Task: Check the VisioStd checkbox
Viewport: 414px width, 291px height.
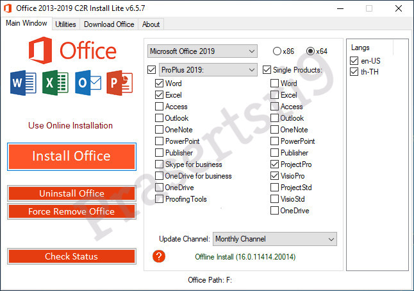Action: tap(274, 199)
